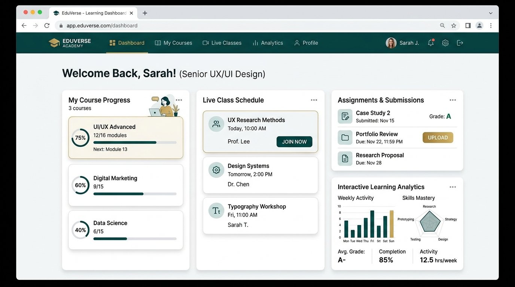This screenshot has width=515, height=287.
Task: Click the UI/UX Advanced progress bar
Action: click(x=135, y=142)
